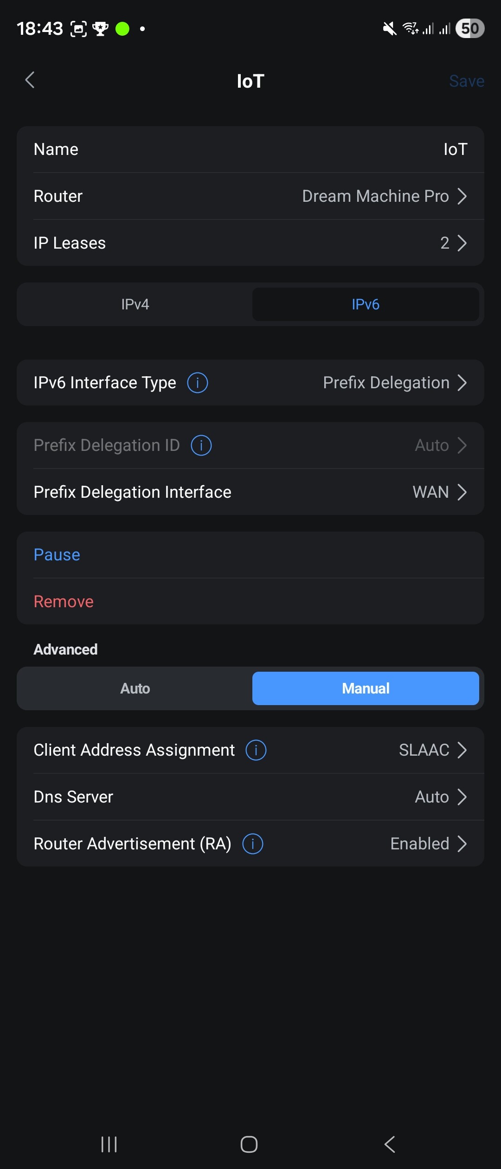Tap Client Address Assignment info icon
Viewport: 501px width, 1169px height.
[x=256, y=750]
